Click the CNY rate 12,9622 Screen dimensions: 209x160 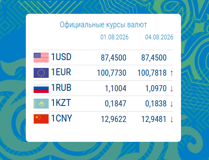tap(114, 119)
